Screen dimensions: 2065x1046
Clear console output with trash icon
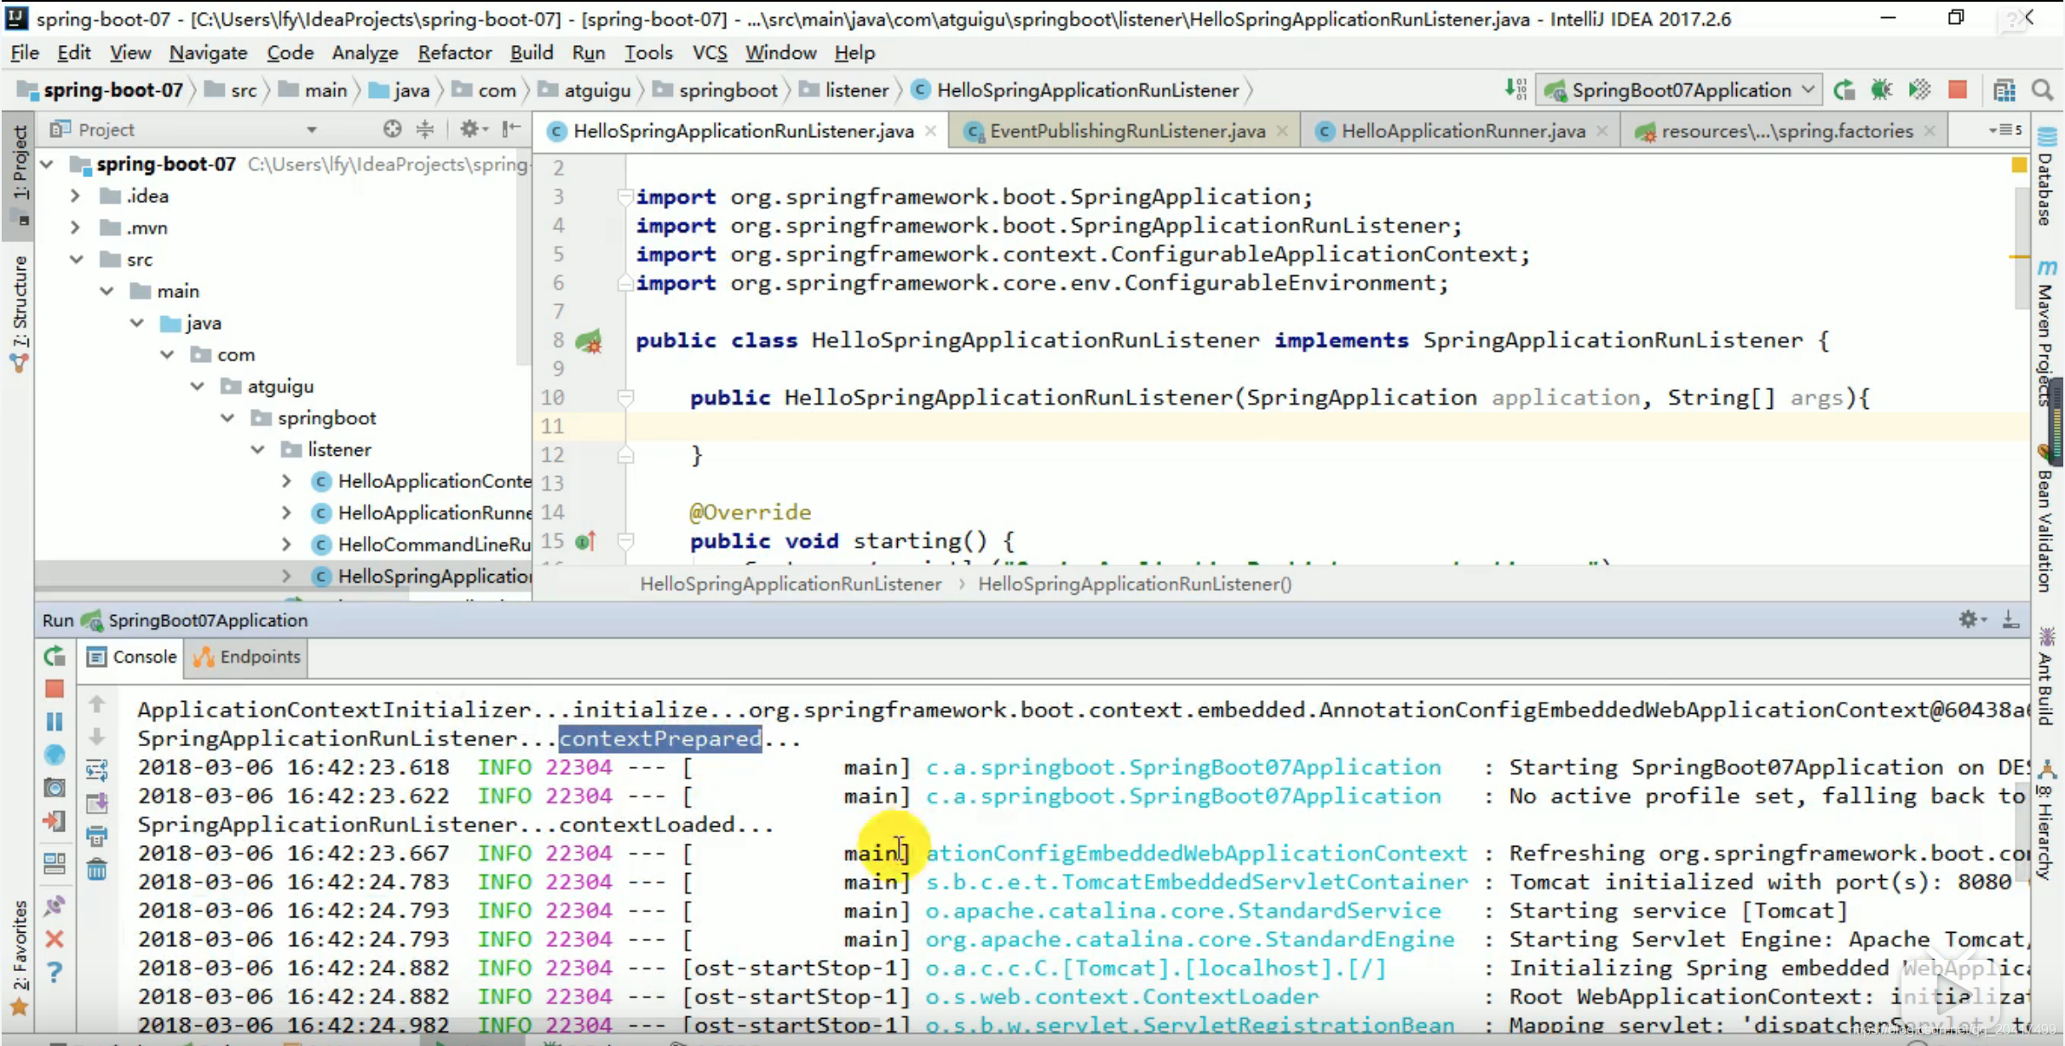[x=97, y=870]
